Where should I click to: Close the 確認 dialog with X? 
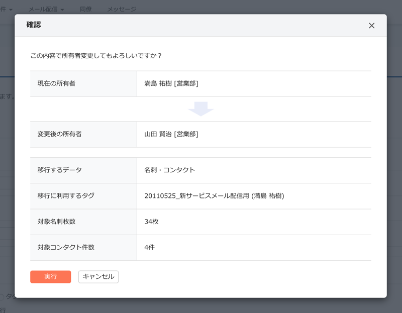click(x=371, y=26)
